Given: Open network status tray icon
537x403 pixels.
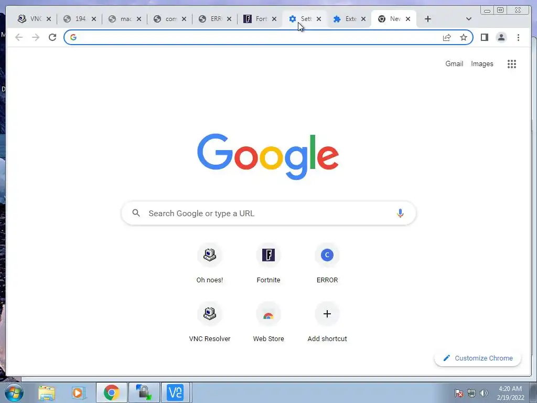Looking at the screenshot, I should coord(471,393).
